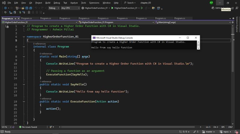
Task: Open the Search box in title bar
Action: point(130,3)
